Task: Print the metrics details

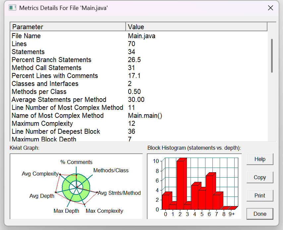Action: pos(260,195)
